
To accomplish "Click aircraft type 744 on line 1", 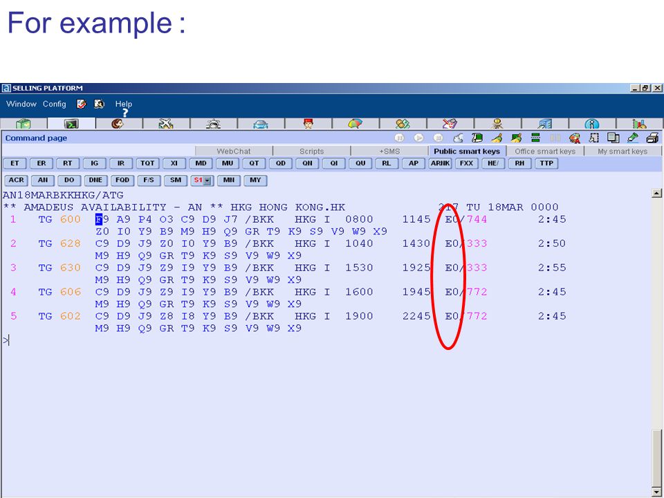I will pyautogui.click(x=477, y=219).
